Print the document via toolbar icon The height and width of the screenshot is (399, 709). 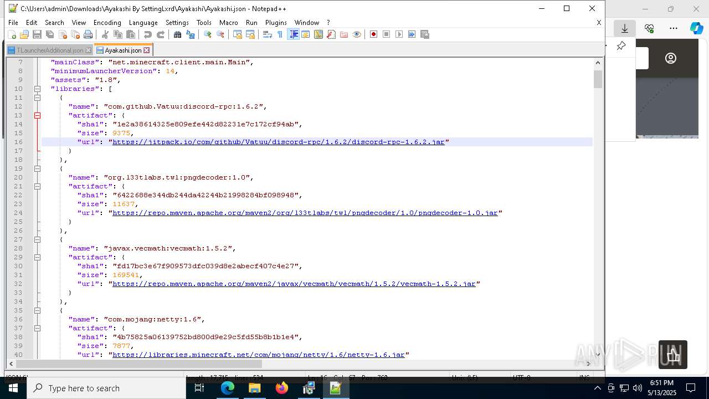pyautogui.click(x=88, y=34)
